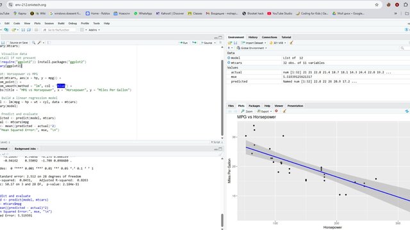Screen dimensions: 410x230
Task: Click the print icon in main toolbar
Action: pos(37,30)
